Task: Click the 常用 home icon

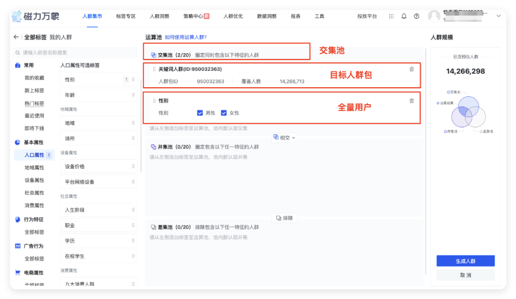Action: [x=18, y=65]
